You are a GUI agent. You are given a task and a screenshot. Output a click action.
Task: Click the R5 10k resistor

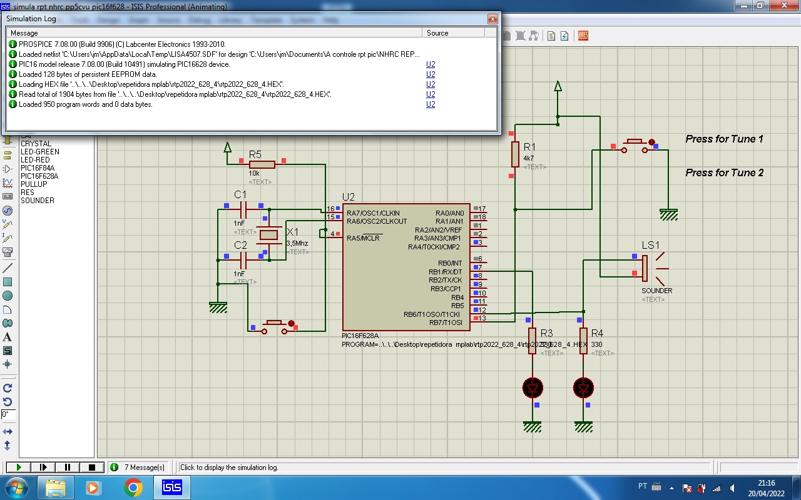pos(262,164)
